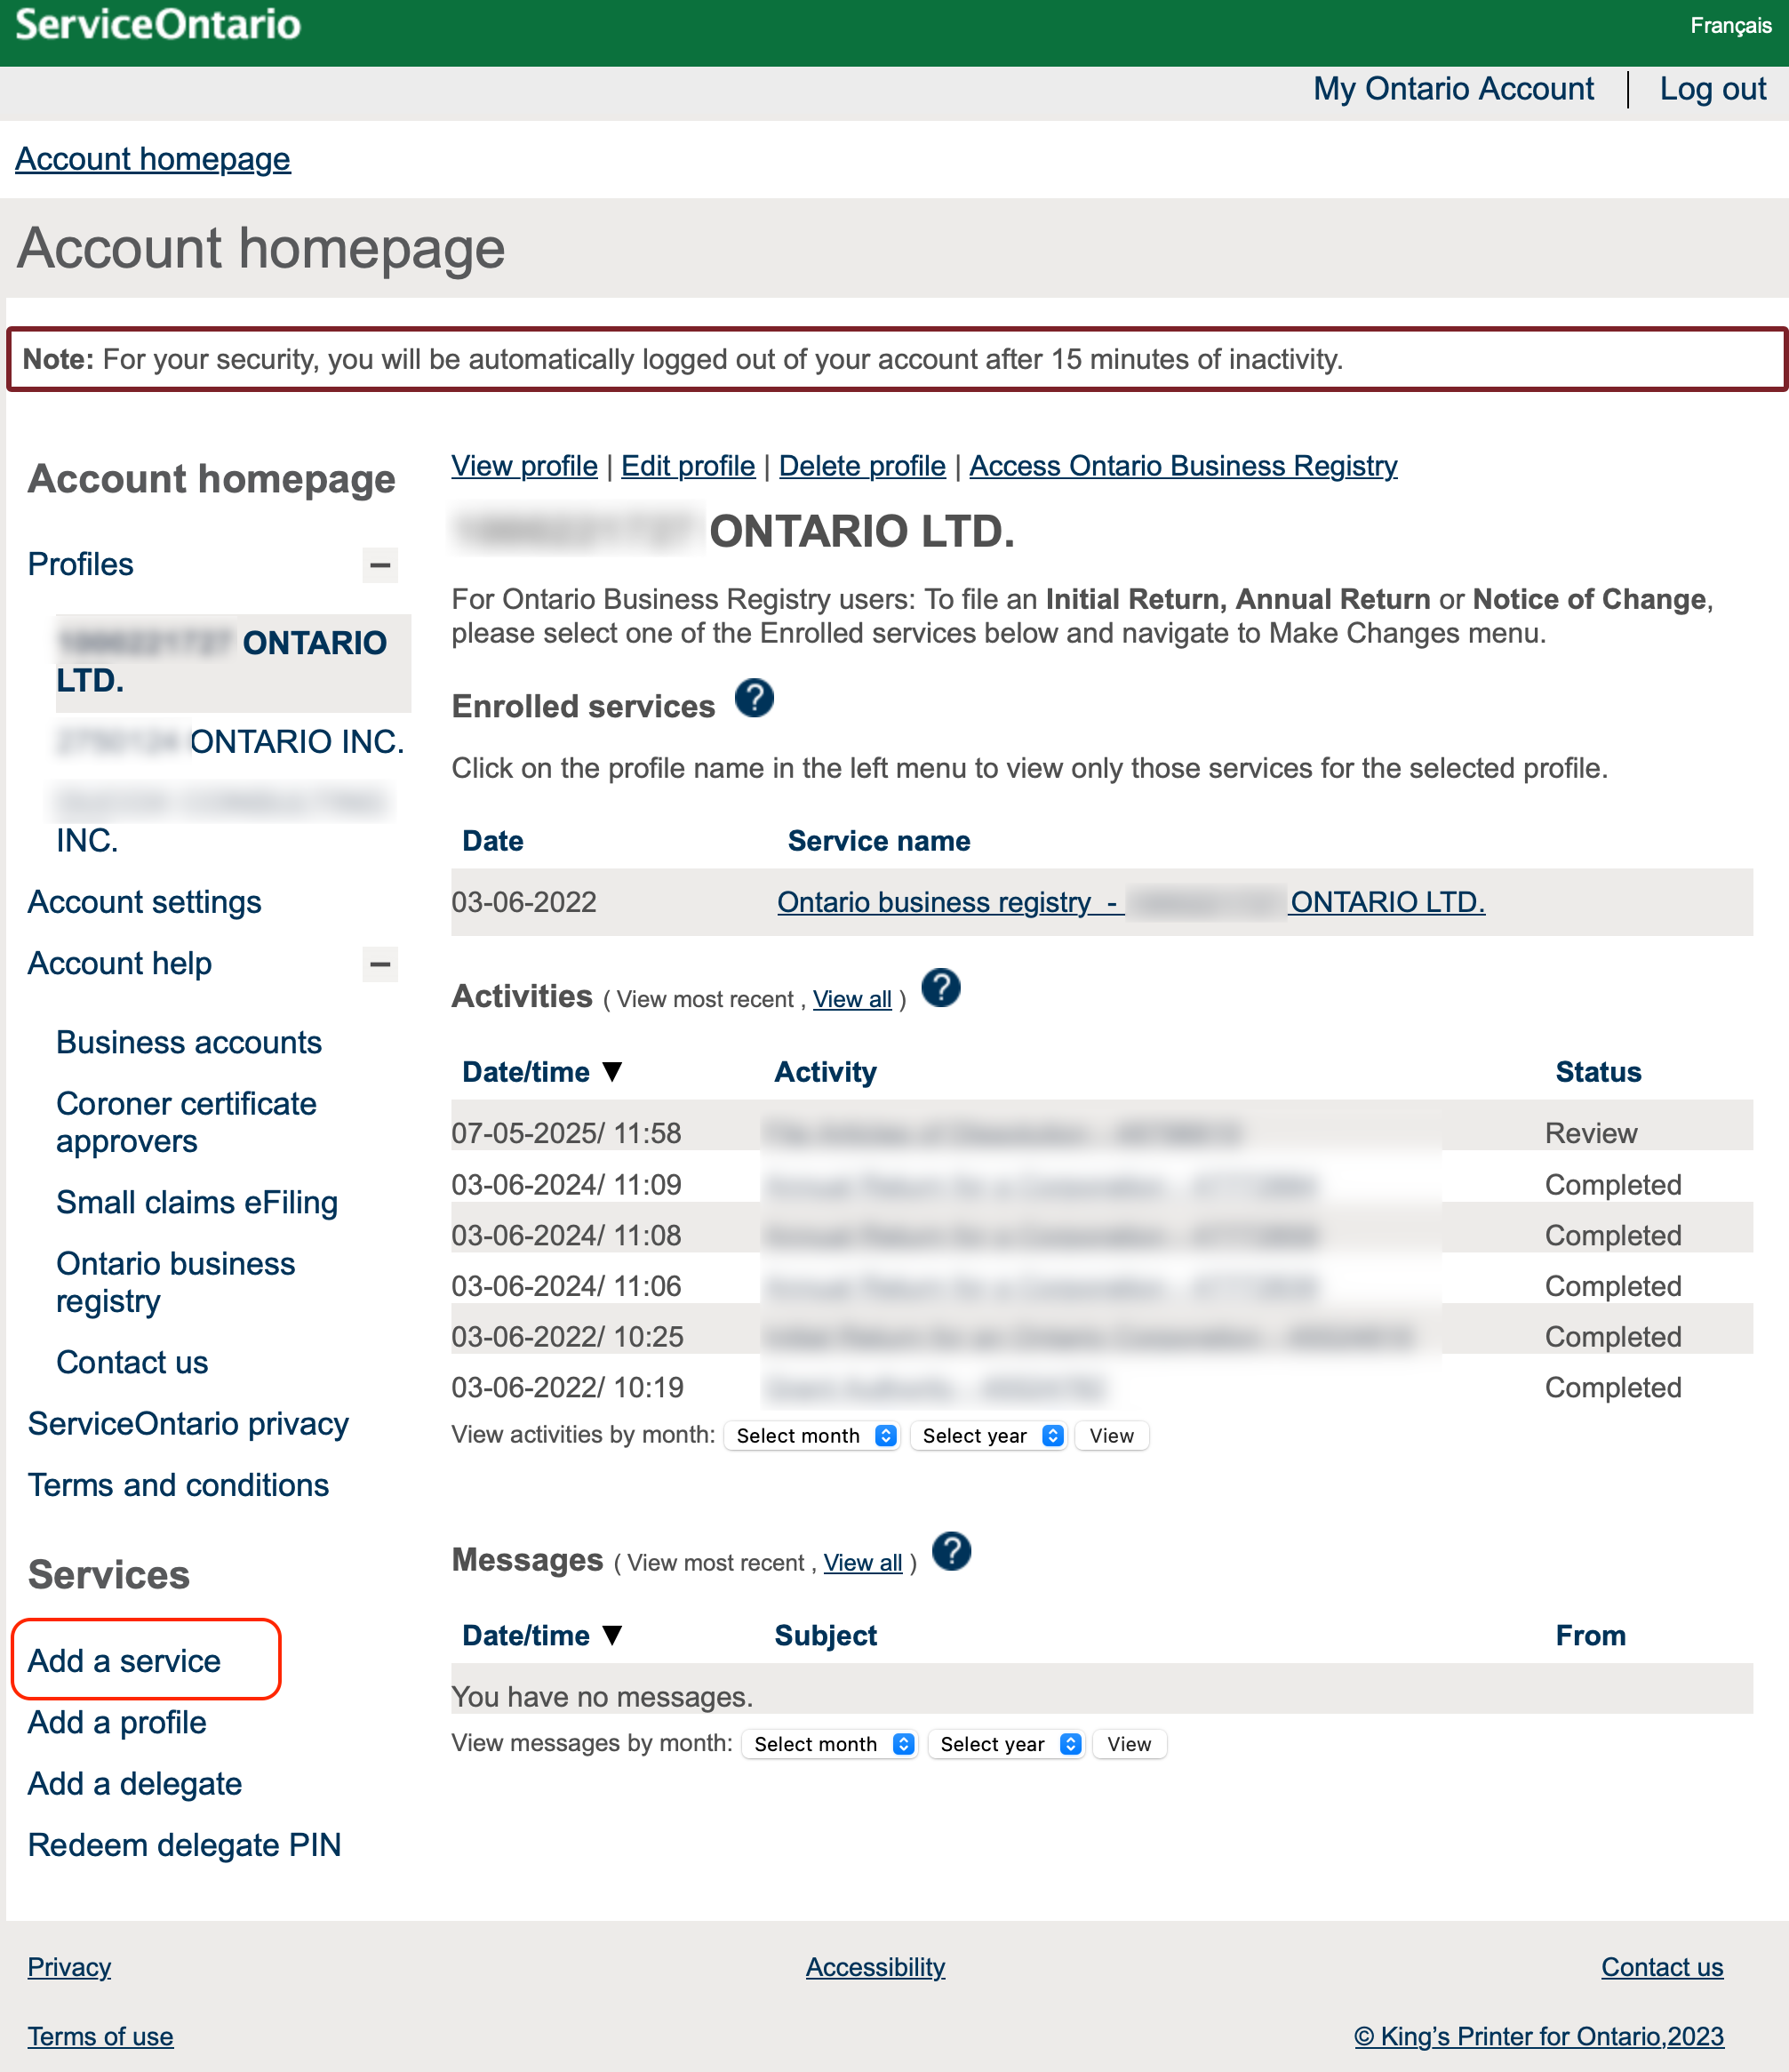Open Activities help question mark icon
This screenshot has height=2072, width=1789.
click(940, 988)
